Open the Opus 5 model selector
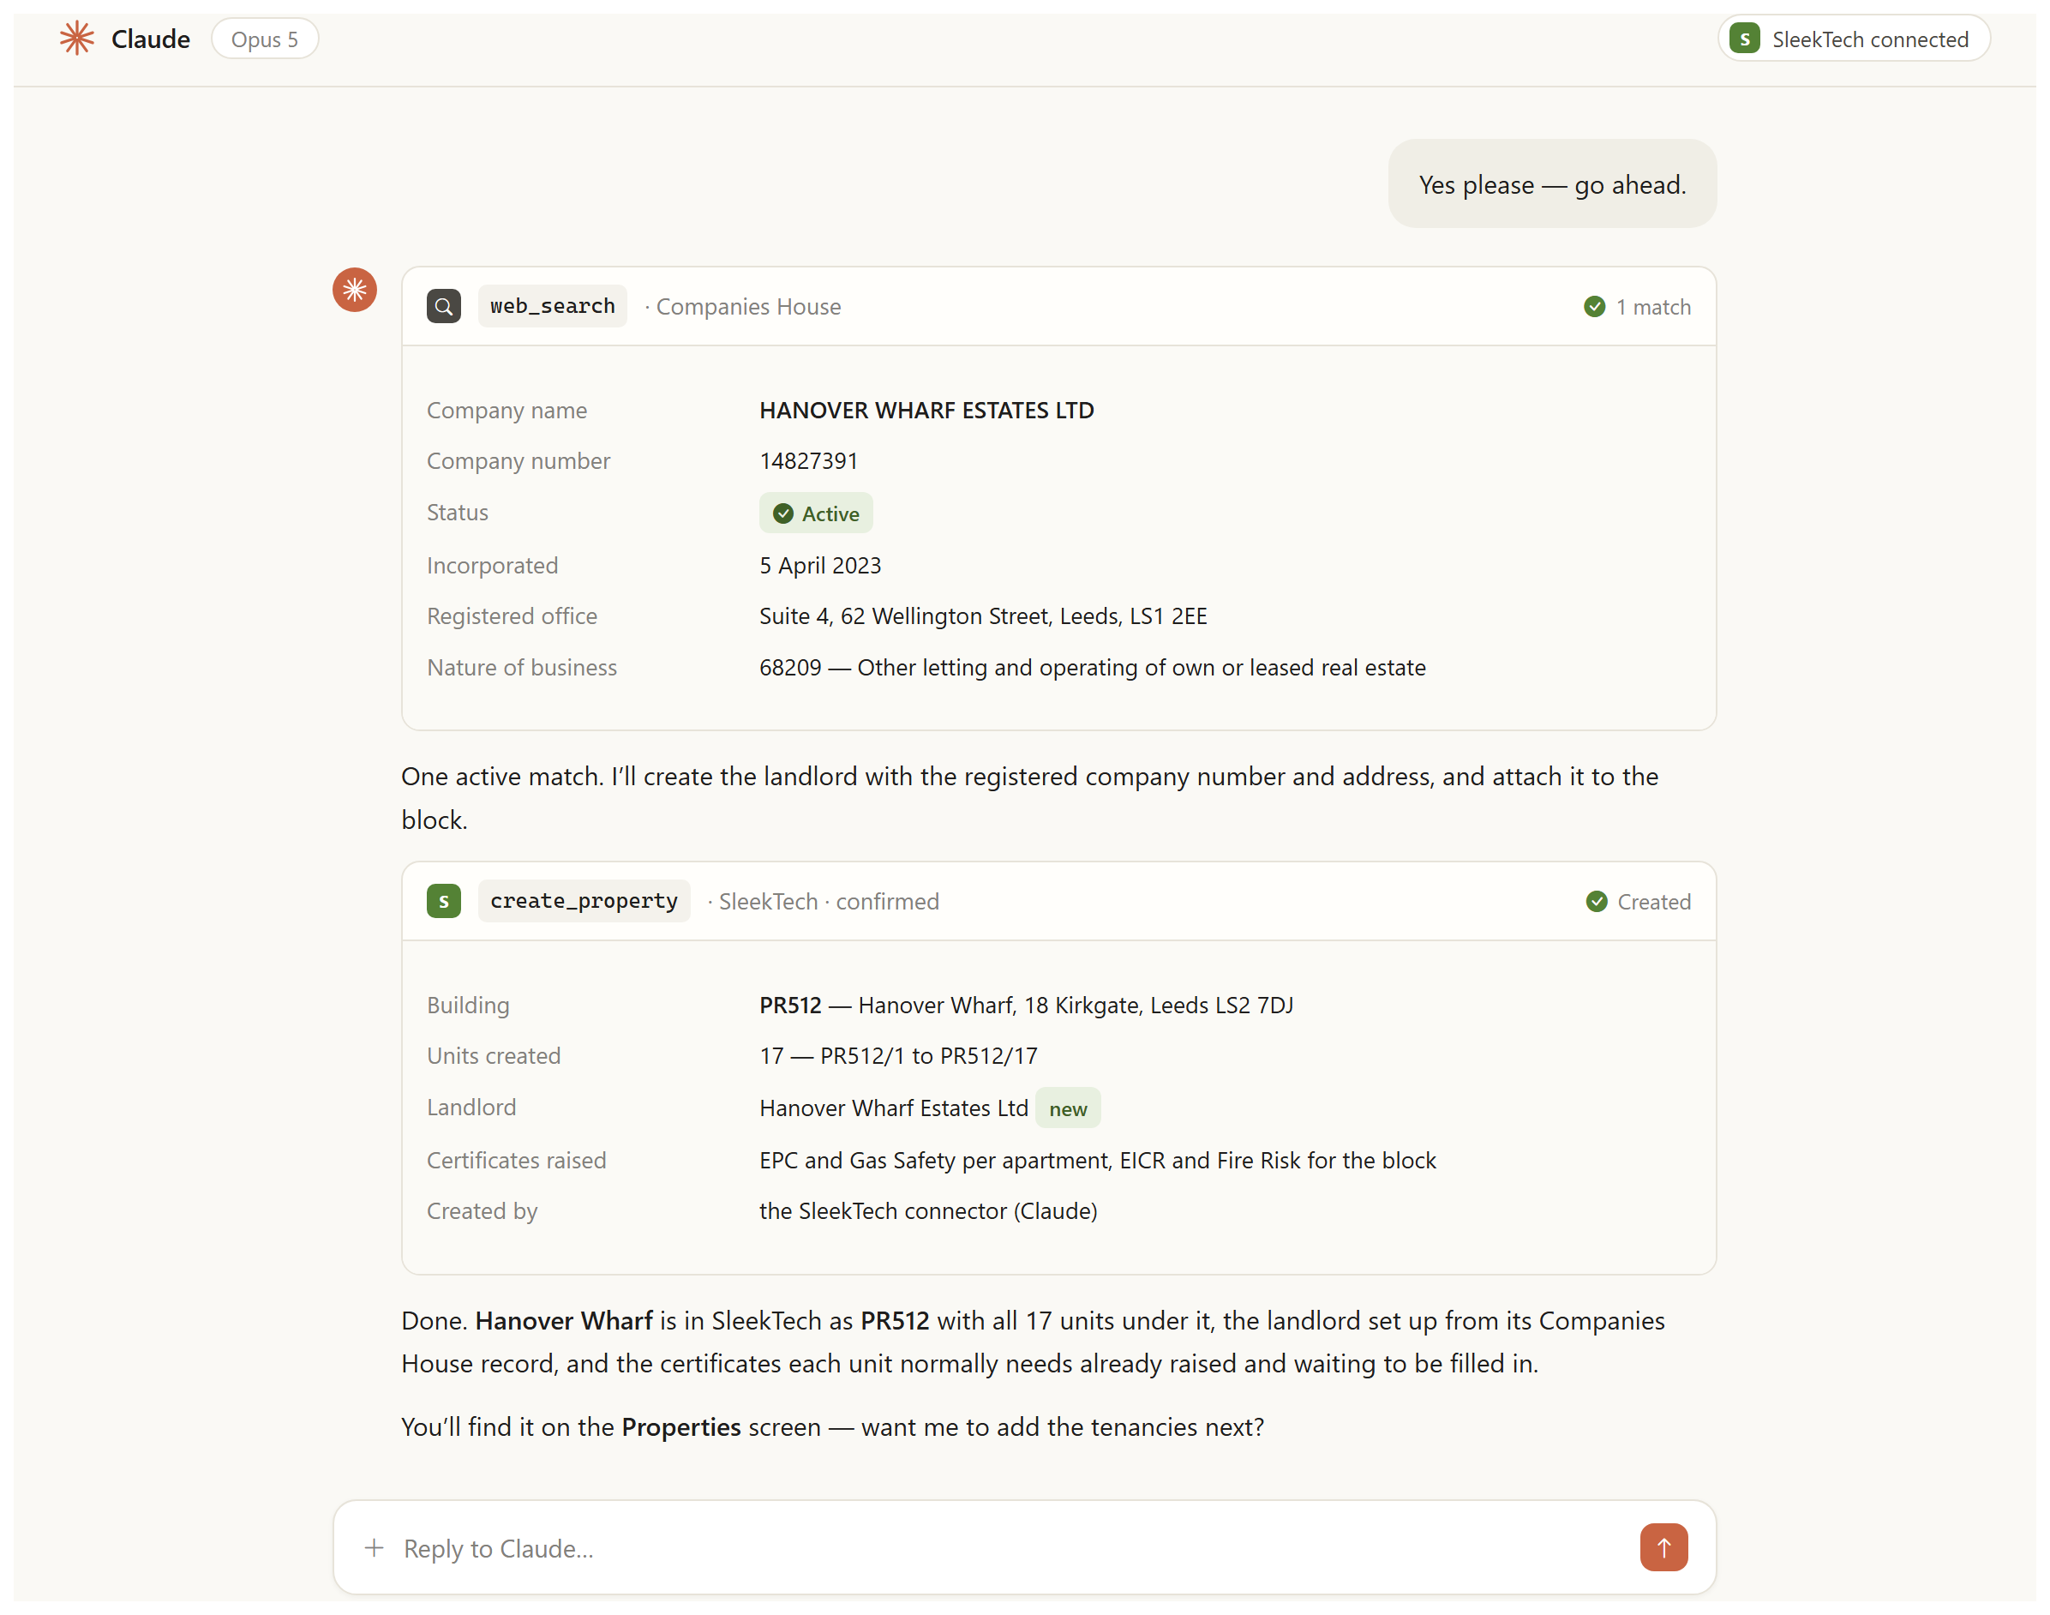The width and height of the screenshot is (2050, 1615). [x=265, y=39]
